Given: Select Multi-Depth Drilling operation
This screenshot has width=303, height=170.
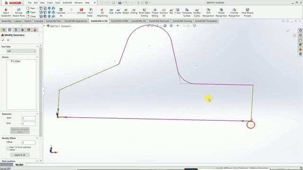Looking at the screenshot, I should (x=144, y=13).
